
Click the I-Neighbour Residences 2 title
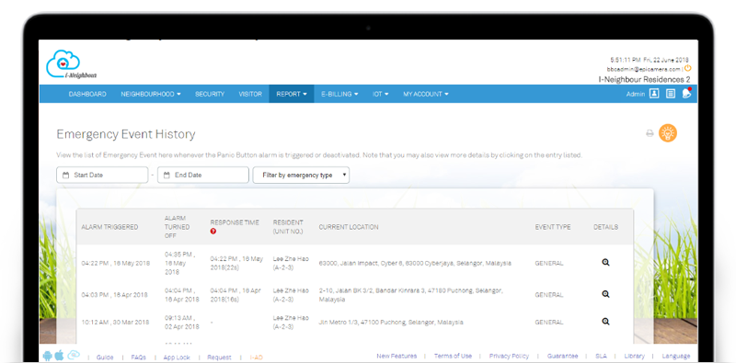click(x=644, y=79)
